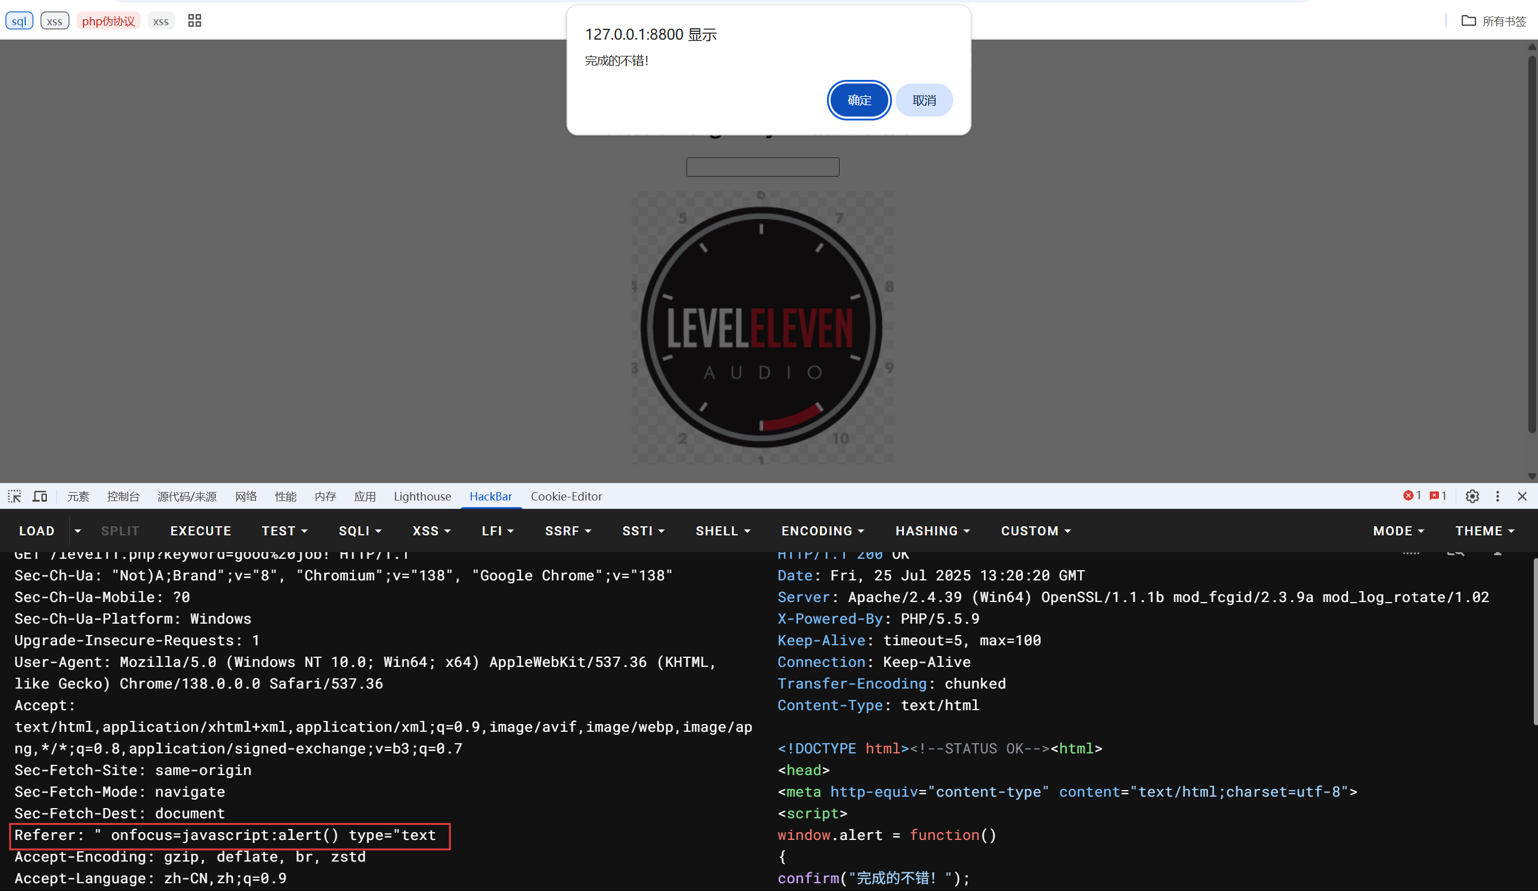Open the all-bookmarks folder icon
1538x891 pixels.
(1468, 21)
